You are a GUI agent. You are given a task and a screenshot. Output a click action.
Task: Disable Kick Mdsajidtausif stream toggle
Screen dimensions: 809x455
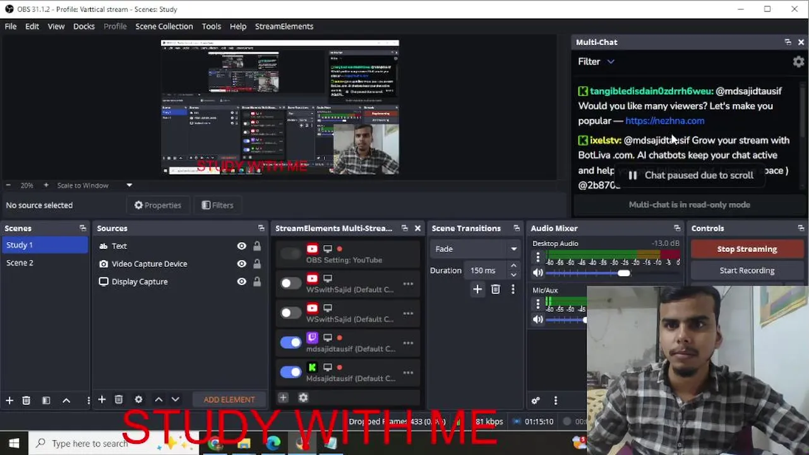tap(291, 372)
